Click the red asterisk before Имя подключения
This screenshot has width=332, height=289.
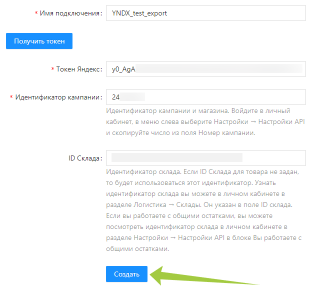[x=36, y=13]
